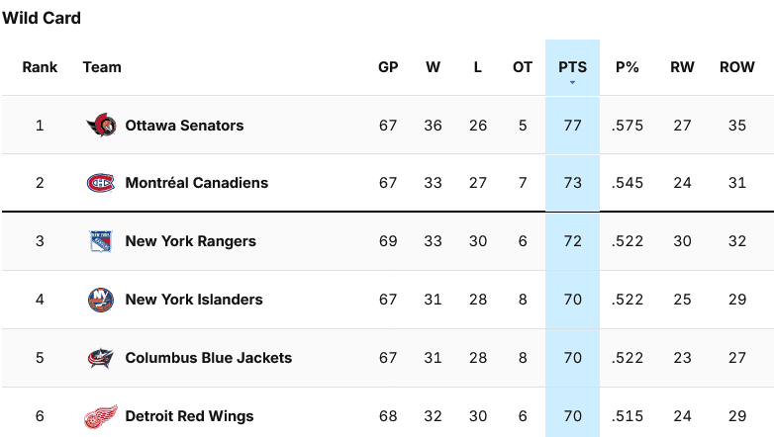Screen dimensions: 774x437
Task: Click the Columbus Blue Jackets logo
Action: pyautogui.click(x=101, y=358)
